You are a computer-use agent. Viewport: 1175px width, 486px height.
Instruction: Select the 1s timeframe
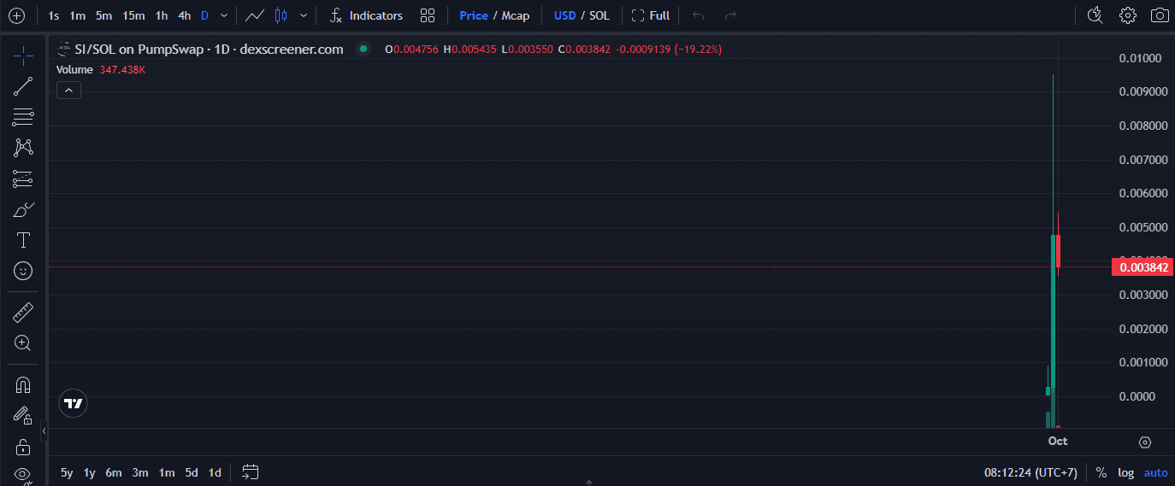pyautogui.click(x=54, y=15)
